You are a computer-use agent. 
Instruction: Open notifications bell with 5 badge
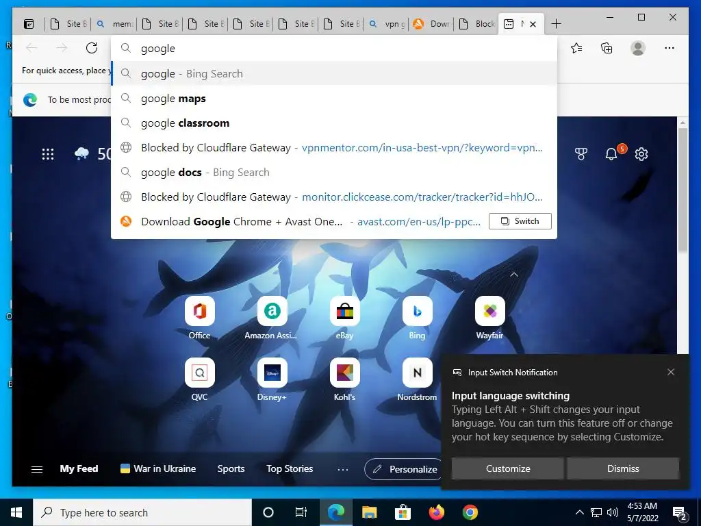[x=612, y=153]
